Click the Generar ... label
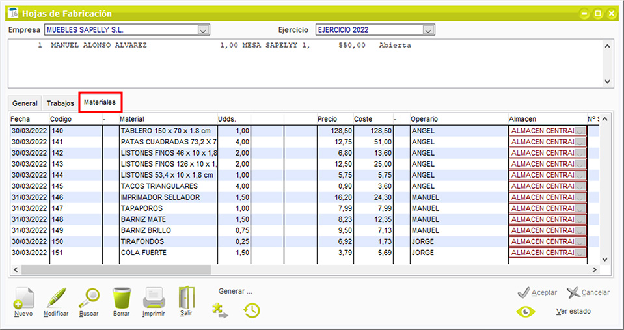 pyautogui.click(x=236, y=292)
